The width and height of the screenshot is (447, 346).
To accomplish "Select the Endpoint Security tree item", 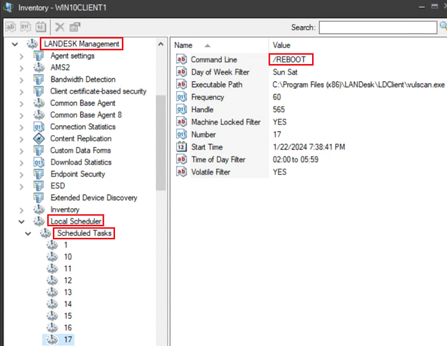I will (77, 174).
